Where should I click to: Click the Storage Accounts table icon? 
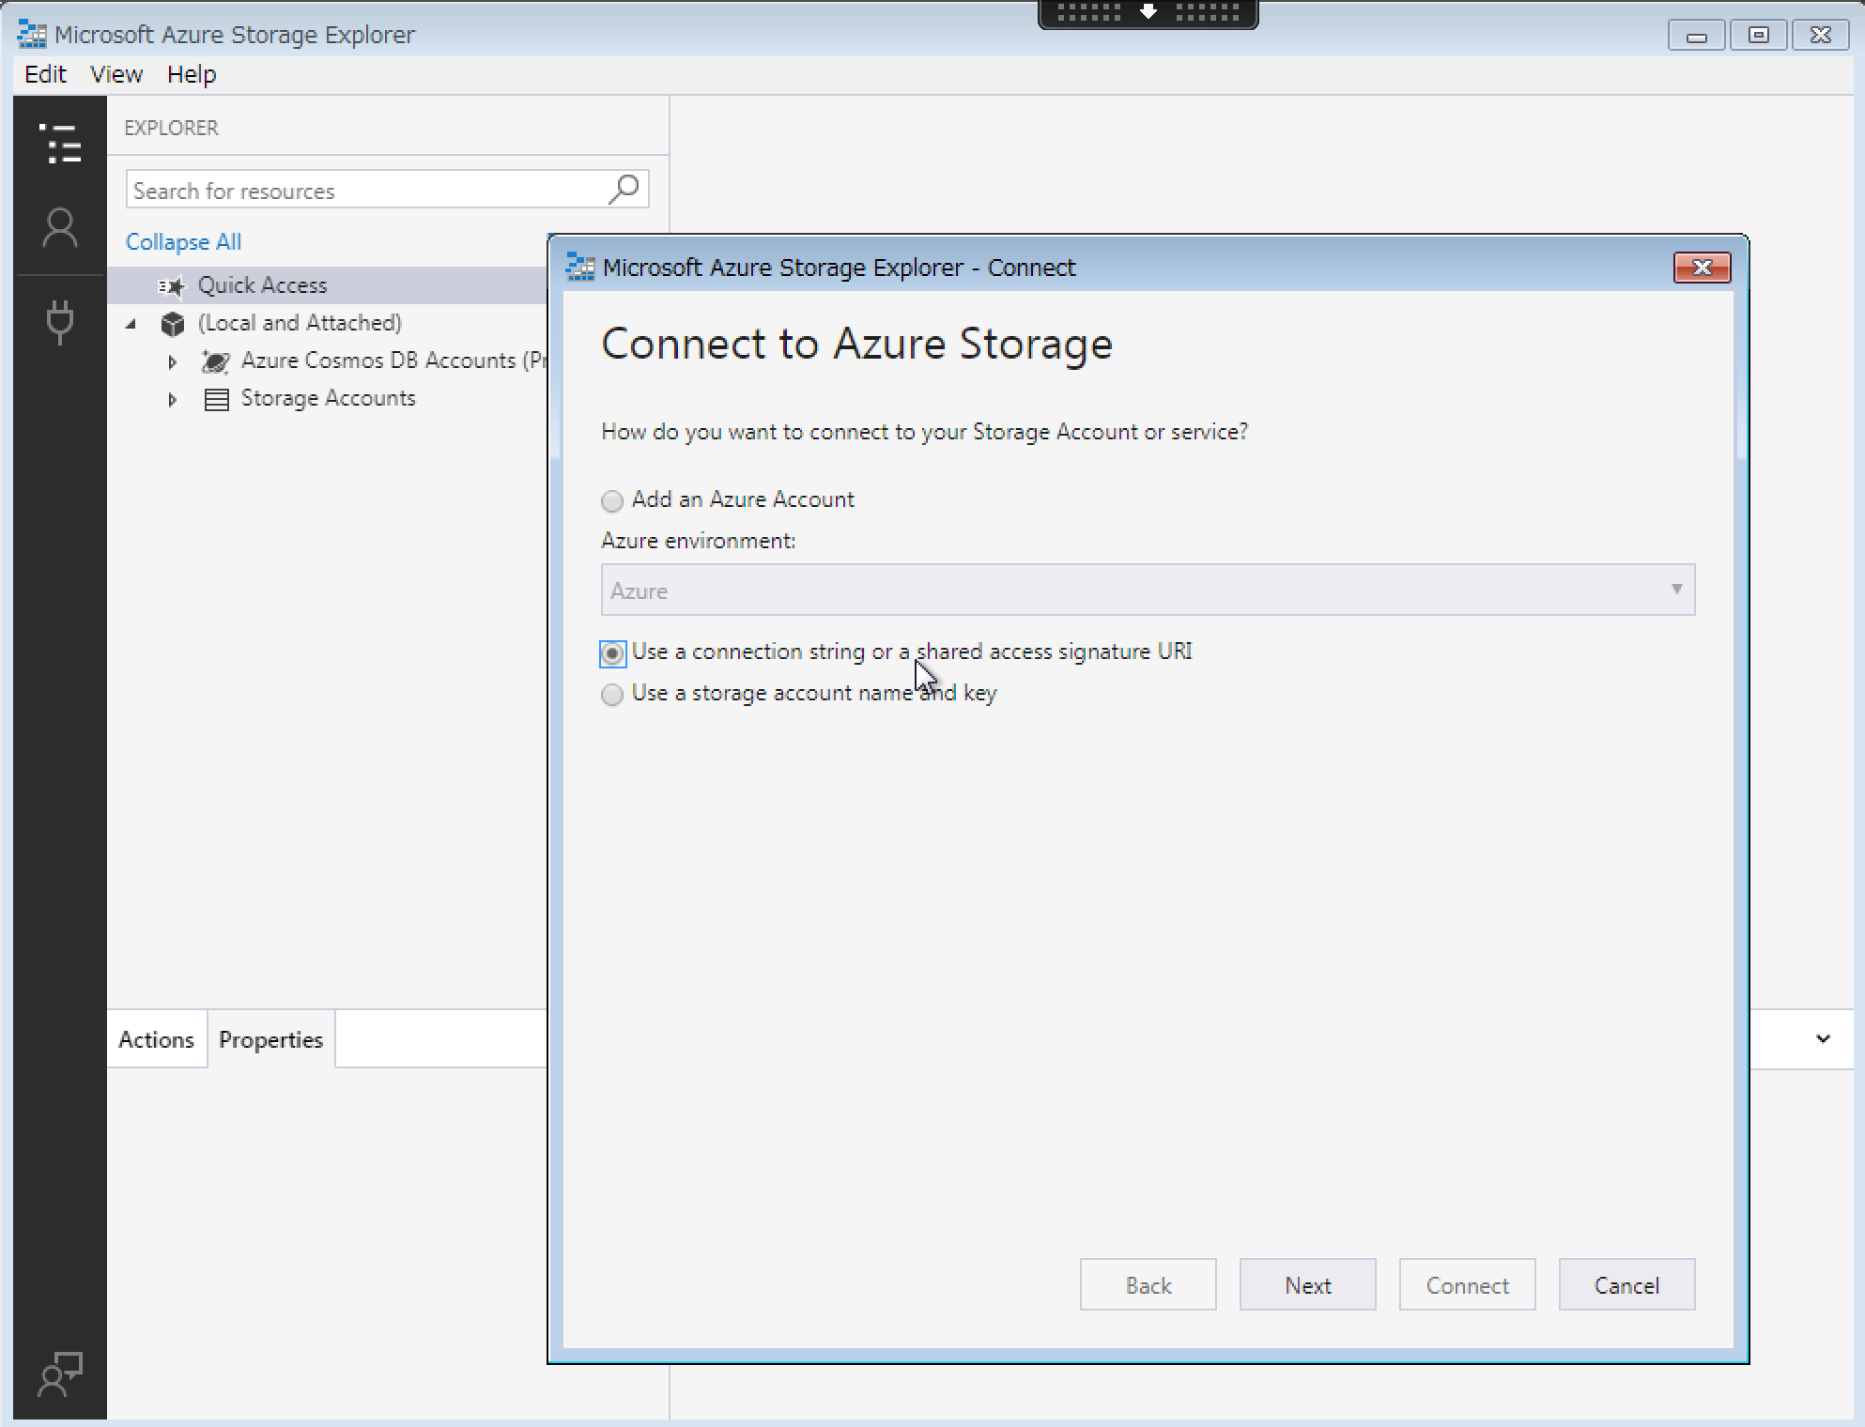pyautogui.click(x=216, y=398)
